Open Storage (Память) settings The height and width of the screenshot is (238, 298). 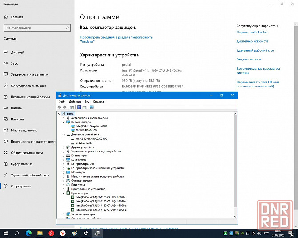coord(16,108)
